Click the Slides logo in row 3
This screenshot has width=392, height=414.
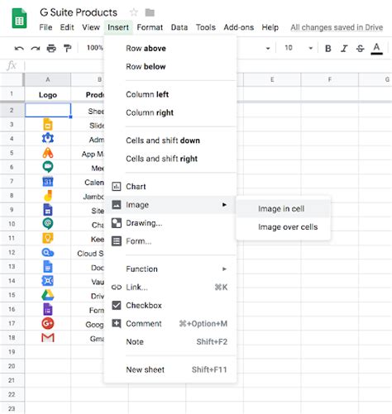pos(48,125)
